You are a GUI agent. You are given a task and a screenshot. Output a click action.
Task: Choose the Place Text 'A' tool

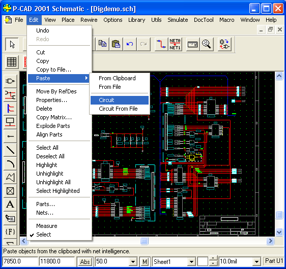pos(10,205)
